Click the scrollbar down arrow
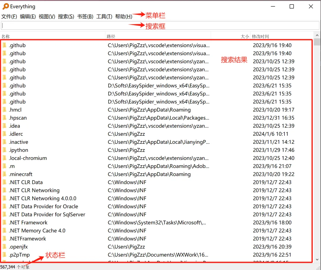321x270 pixels. pyautogui.click(x=317, y=260)
